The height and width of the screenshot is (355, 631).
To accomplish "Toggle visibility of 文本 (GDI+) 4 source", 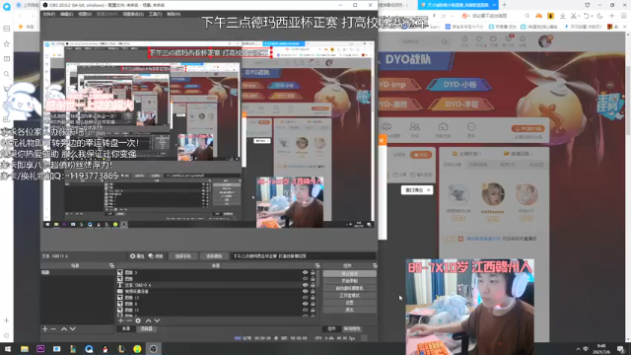I will (305, 285).
